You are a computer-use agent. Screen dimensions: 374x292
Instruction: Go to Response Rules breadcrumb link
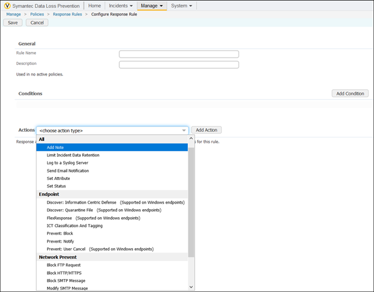(x=67, y=14)
